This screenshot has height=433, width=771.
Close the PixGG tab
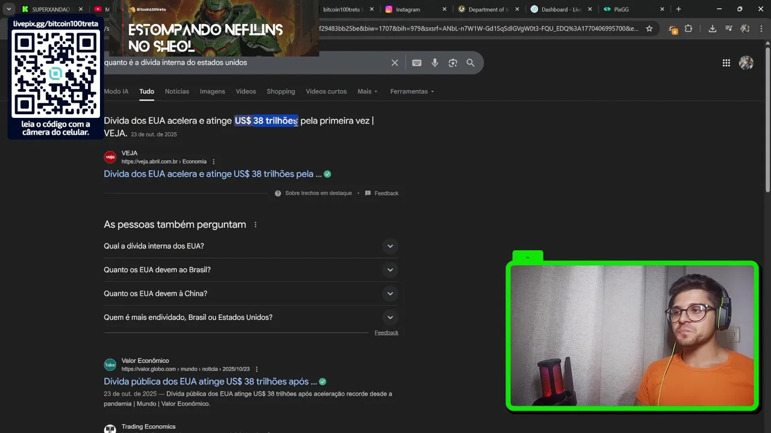click(662, 9)
